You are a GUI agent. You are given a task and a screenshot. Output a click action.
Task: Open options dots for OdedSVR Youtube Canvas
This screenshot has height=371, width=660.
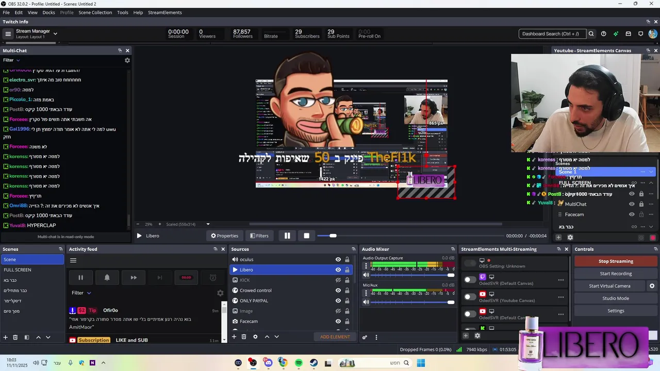pyautogui.click(x=560, y=297)
